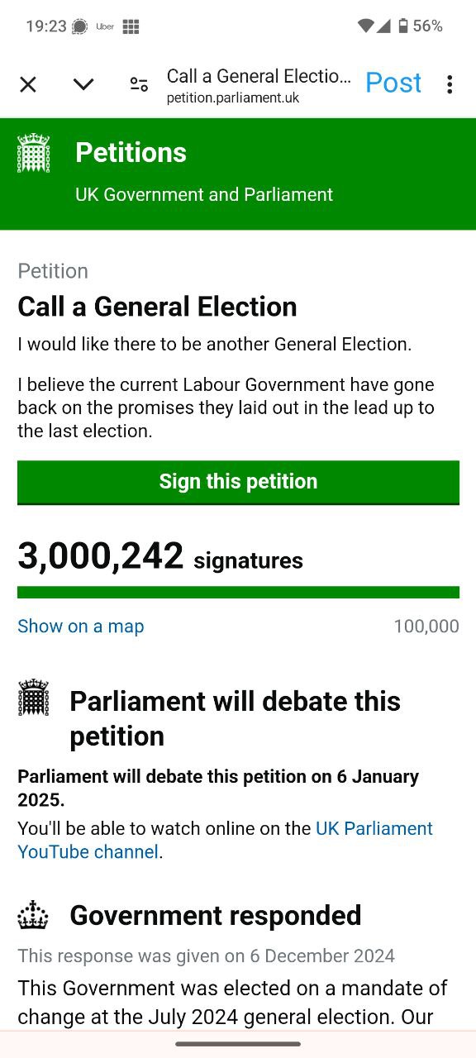Click the crown icon beside Government responded

point(33,916)
